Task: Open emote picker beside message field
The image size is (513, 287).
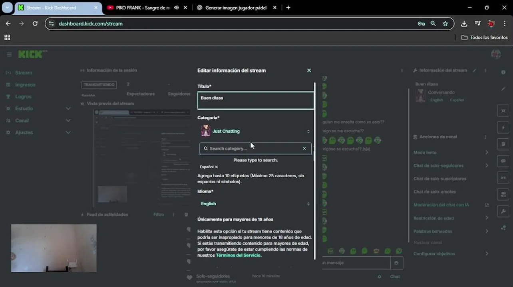Action: click(396, 263)
